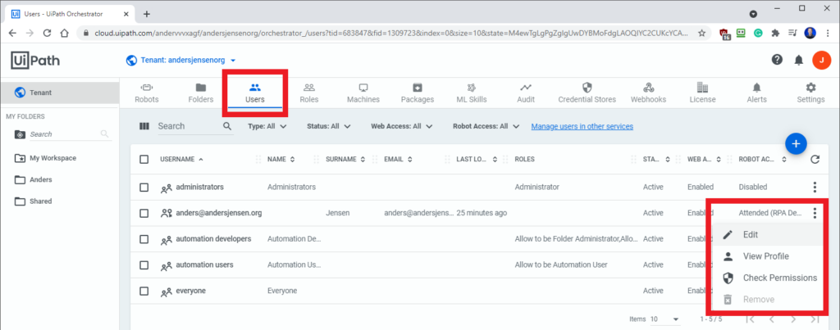
Task: Open the Chrome three-dot menu
Action: click(x=828, y=33)
